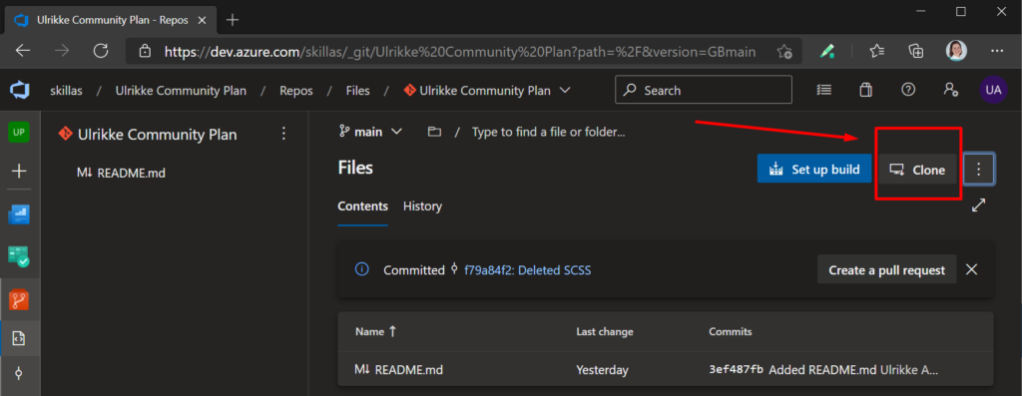Refresh the browser page
The height and width of the screenshot is (396, 1022).
point(101,51)
